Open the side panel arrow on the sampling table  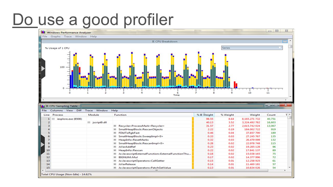(43, 145)
